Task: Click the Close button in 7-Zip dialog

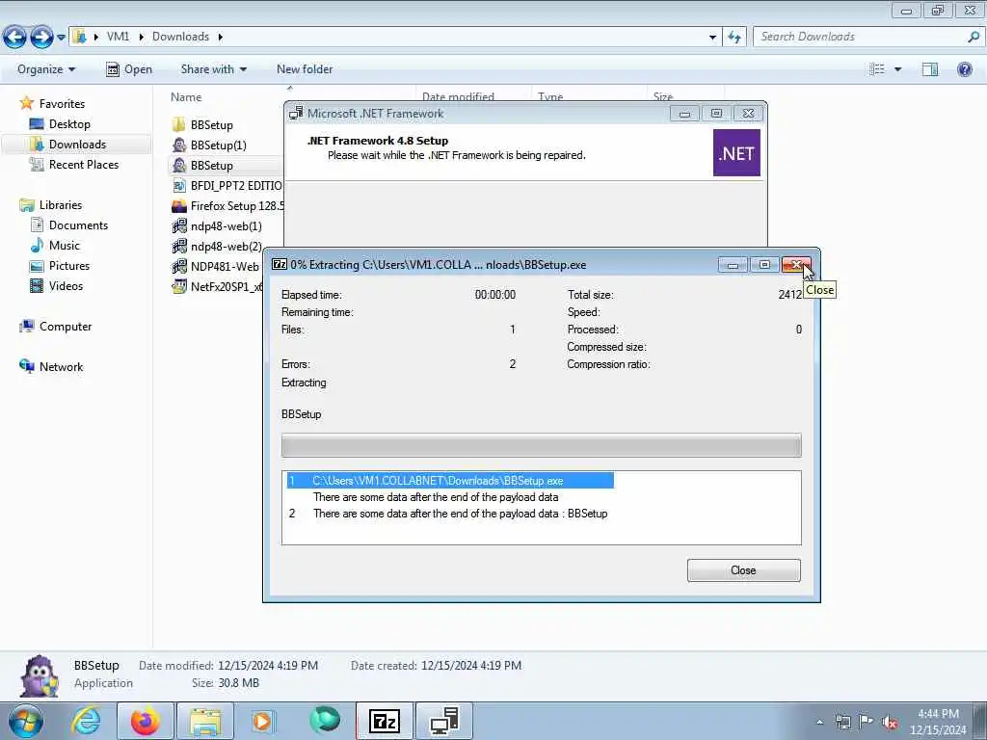Action: 743,570
